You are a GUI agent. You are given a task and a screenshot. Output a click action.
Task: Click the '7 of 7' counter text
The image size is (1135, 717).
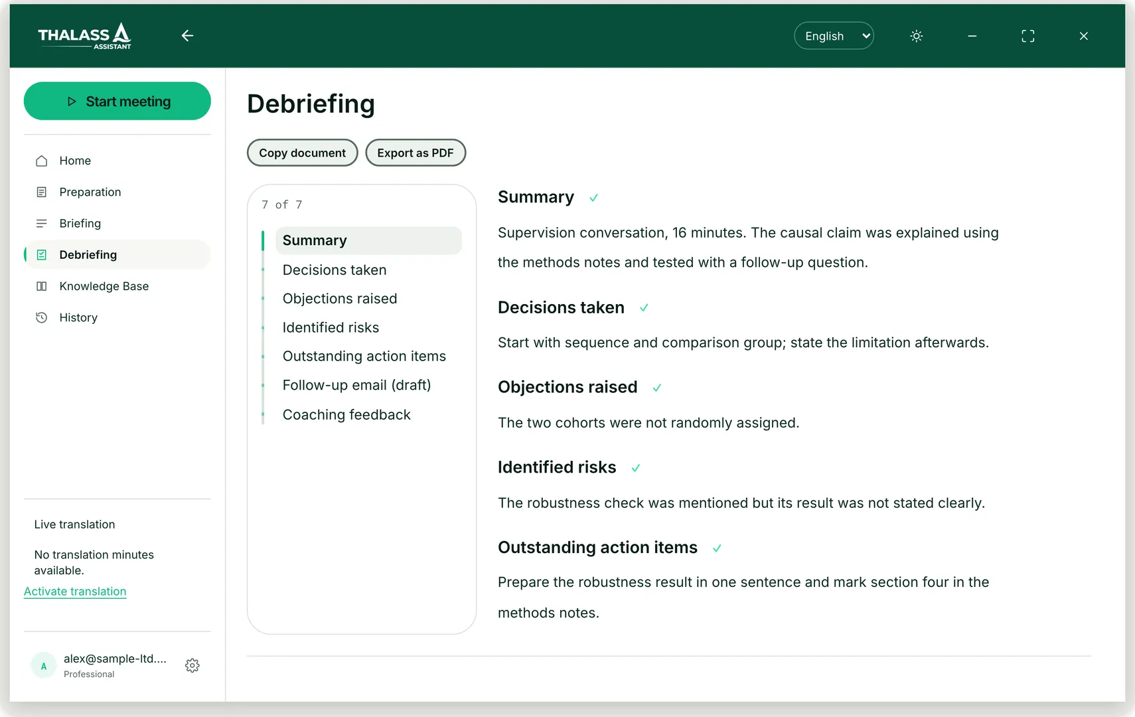[282, 204]
